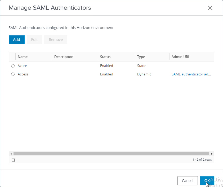Close the Manage SAML Authenticators dialog
Screen dimensions: 223x187
click(210, 8)
